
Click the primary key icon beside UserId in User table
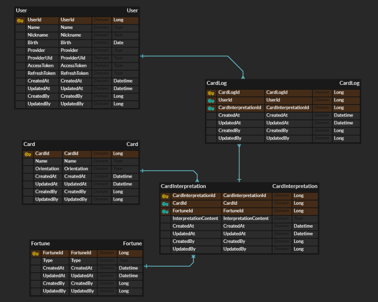pos(20,21)
